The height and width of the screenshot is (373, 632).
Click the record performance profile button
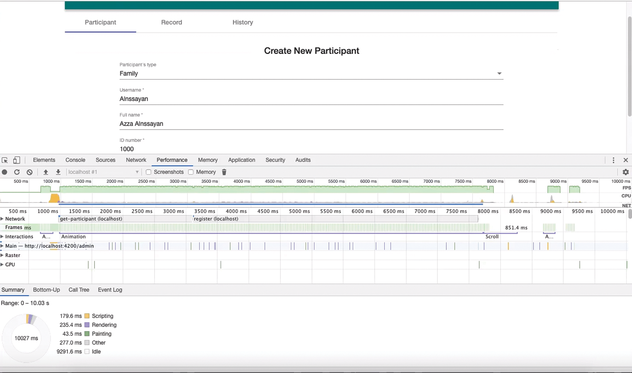click(x=5, y=172)
